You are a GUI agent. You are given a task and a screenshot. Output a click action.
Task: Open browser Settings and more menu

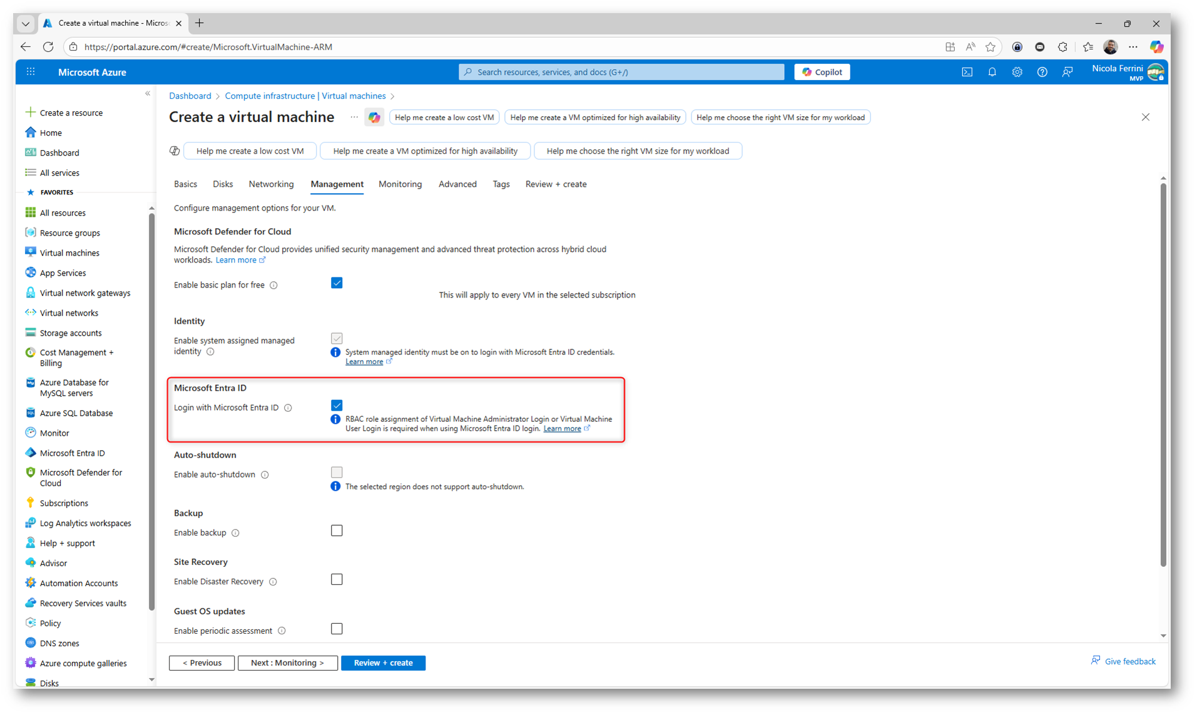(1133, 47)
